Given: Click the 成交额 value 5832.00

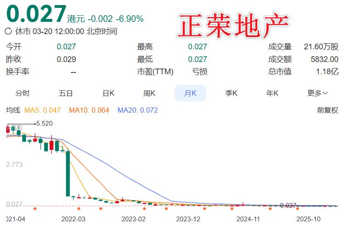Looking at the screenshot, I should (325, 59).
